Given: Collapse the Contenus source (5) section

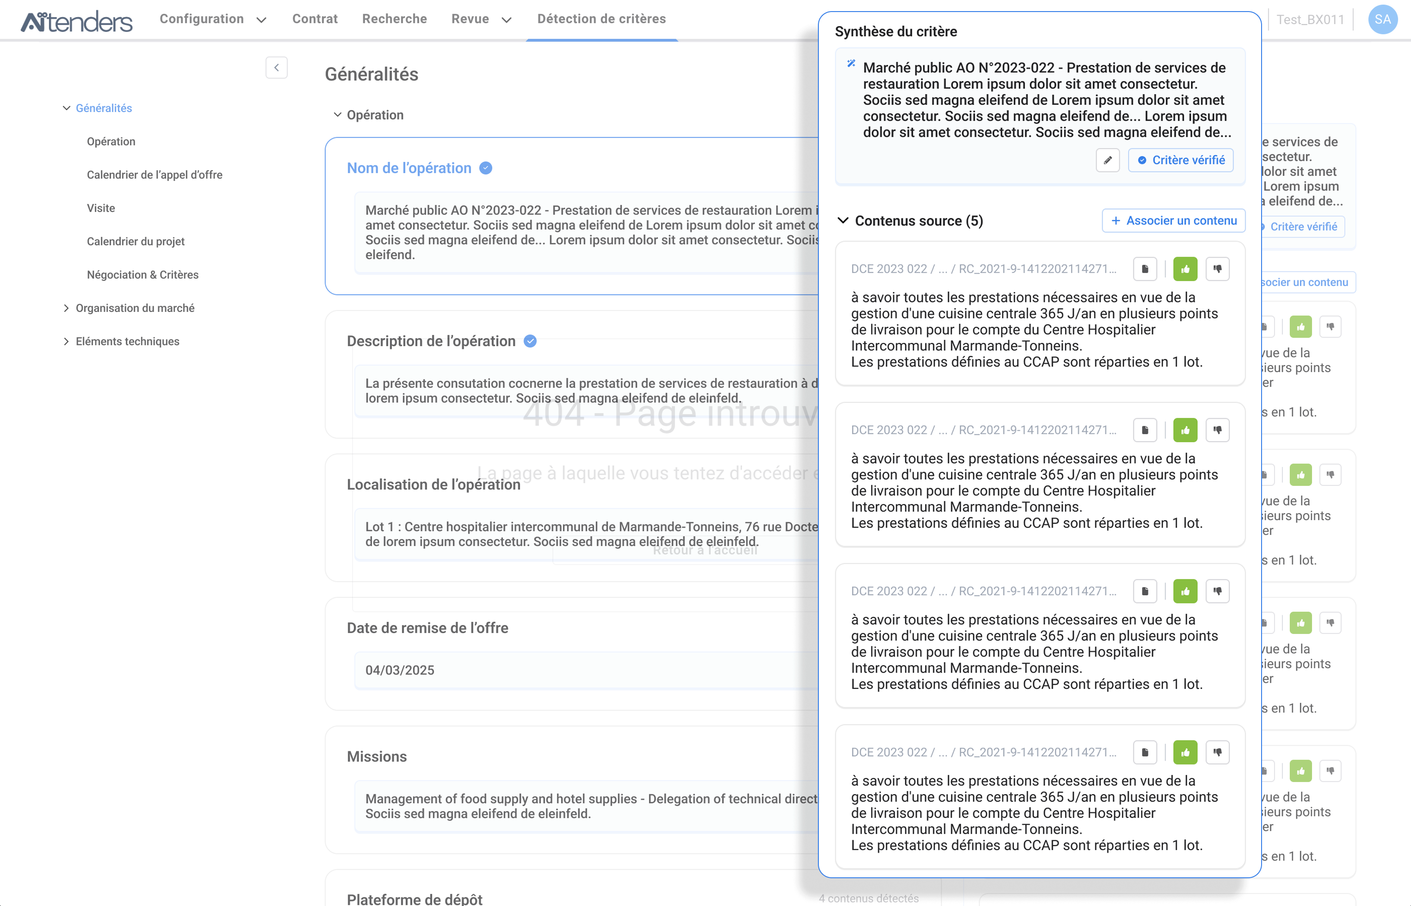Looking at the screenshot, I should 843,221.
